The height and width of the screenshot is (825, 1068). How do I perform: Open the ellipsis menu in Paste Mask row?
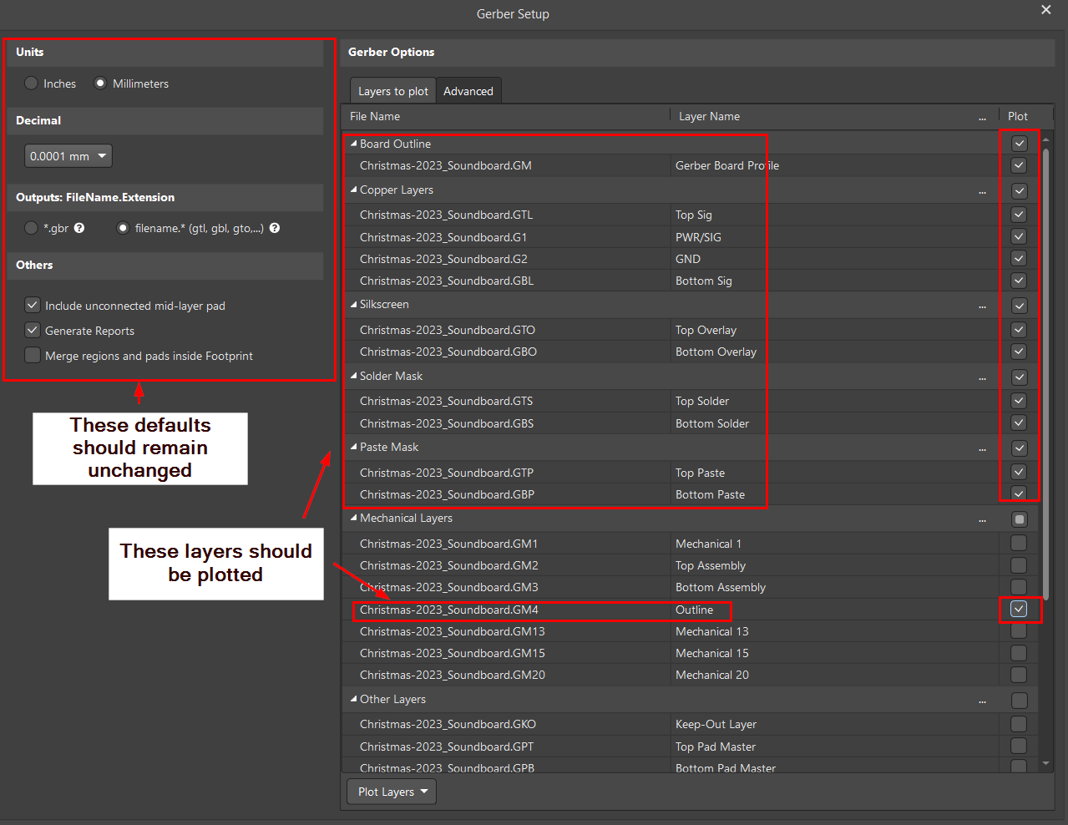tap(982, 448)
